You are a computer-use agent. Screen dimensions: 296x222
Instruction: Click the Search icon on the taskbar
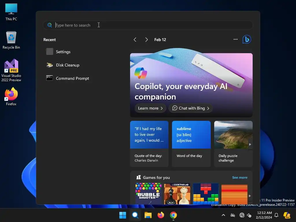pyautogui.click(x=135, y=215)
